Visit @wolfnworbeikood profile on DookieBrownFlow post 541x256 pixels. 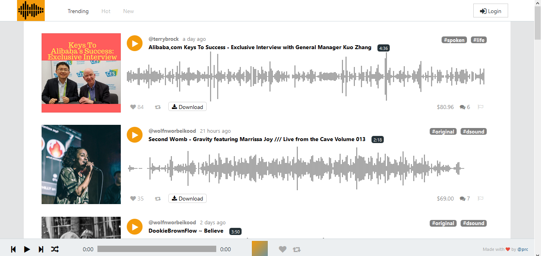pyautogui.click(x=172, y=222)
